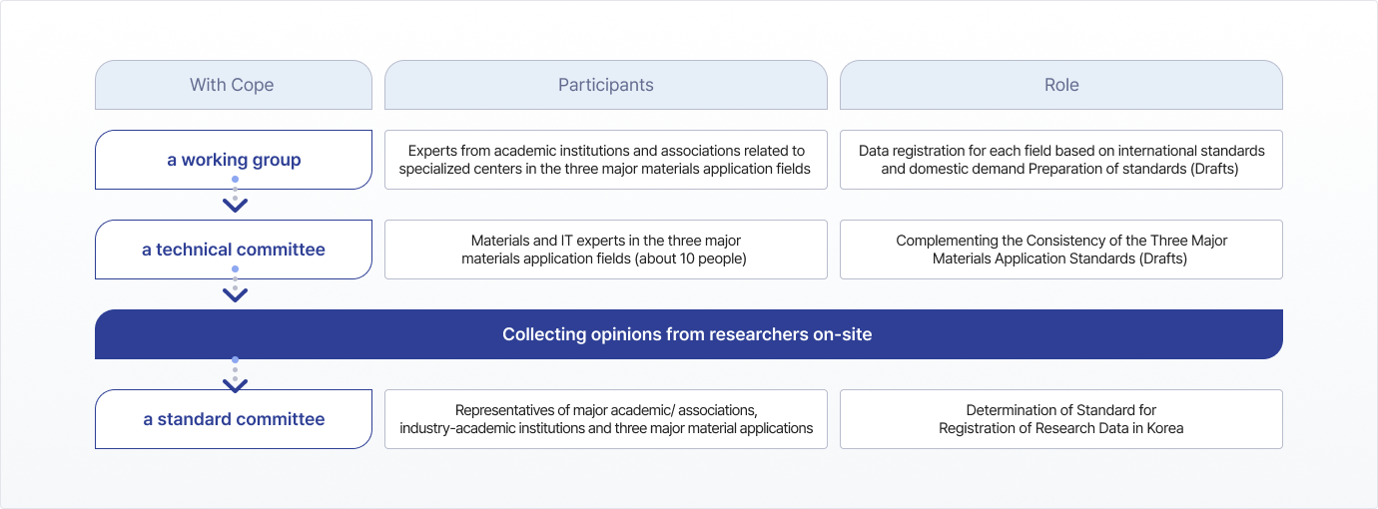
Task: Select the 'Participants' column header
Action: tap(606, 85)
